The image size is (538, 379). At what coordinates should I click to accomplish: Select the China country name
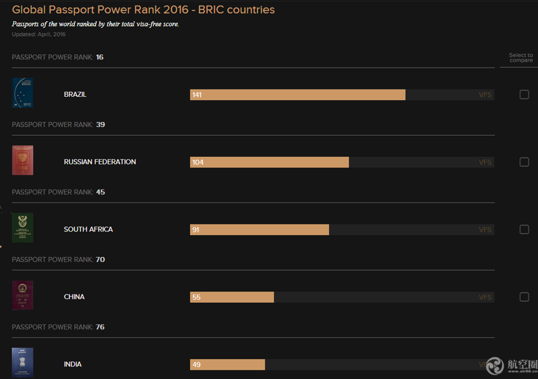(x=74, y=297)
